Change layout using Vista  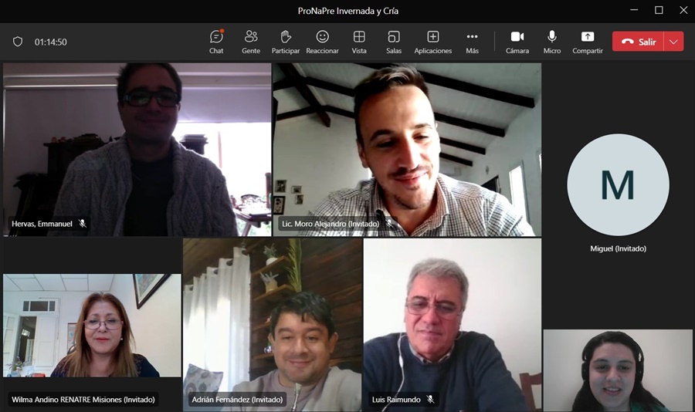coord(359,42)
